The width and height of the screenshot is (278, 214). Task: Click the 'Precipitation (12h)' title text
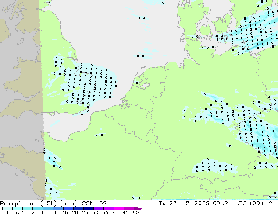point(29,204)
